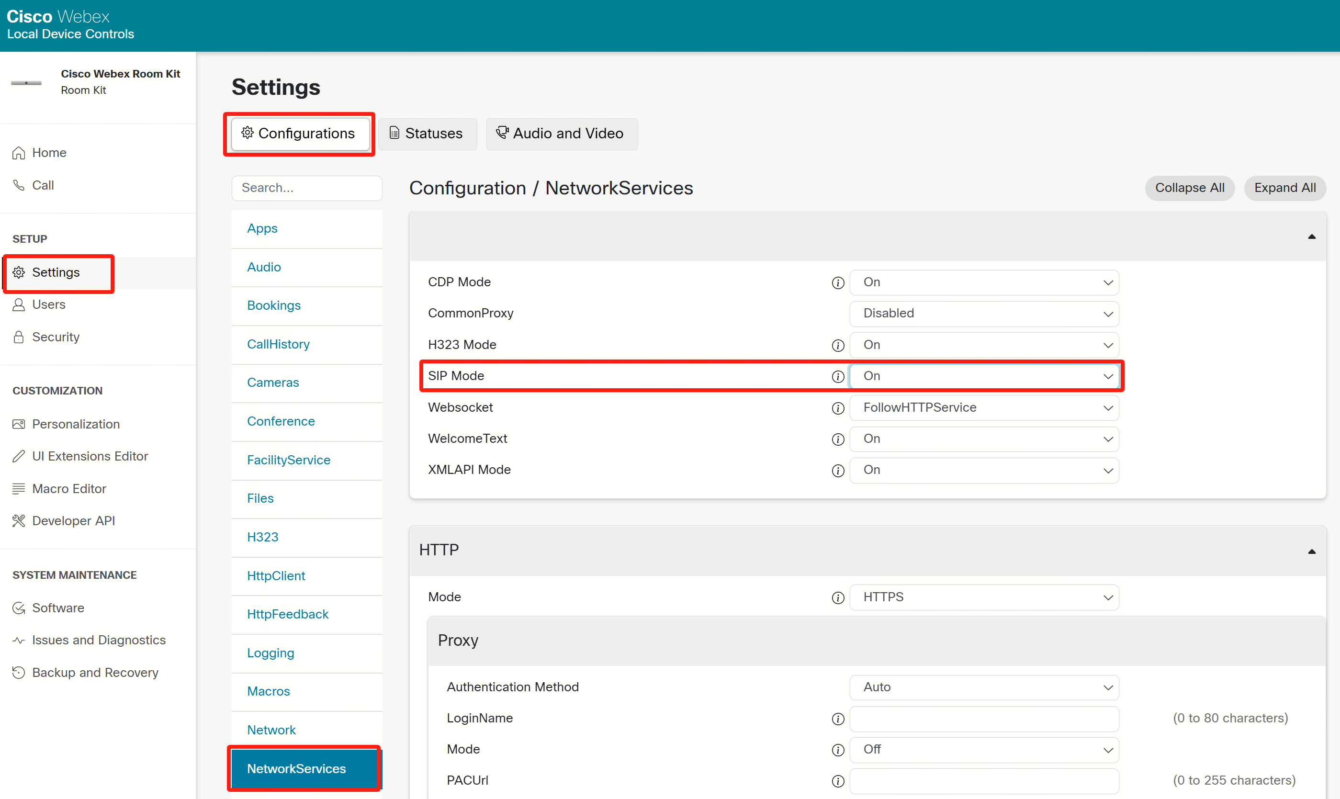Click the info icon next to Websocket
This screenshot has height=799, width=1340.
pyautogui.click(x=838, y=408)
